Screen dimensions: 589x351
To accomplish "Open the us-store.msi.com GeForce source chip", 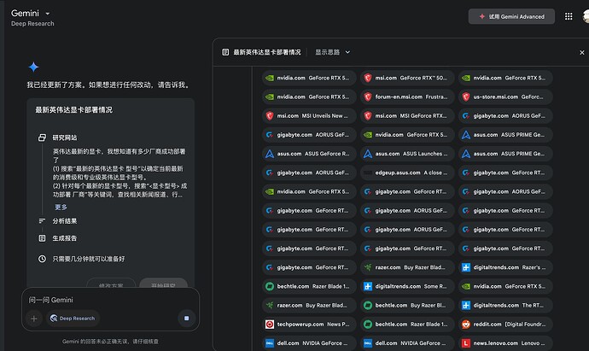I will click(505, 97).
